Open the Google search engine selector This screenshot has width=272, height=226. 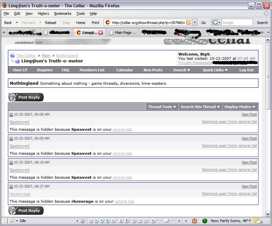pyautogui.click(x=216, y=23)
